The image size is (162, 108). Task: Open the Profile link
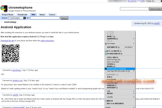coord(142,1)
